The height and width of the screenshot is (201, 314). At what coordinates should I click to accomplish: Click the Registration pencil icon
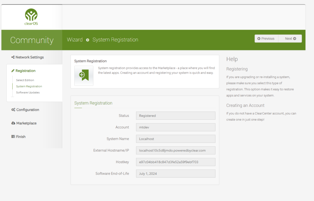pyautogui.click(x=13, y=71)
